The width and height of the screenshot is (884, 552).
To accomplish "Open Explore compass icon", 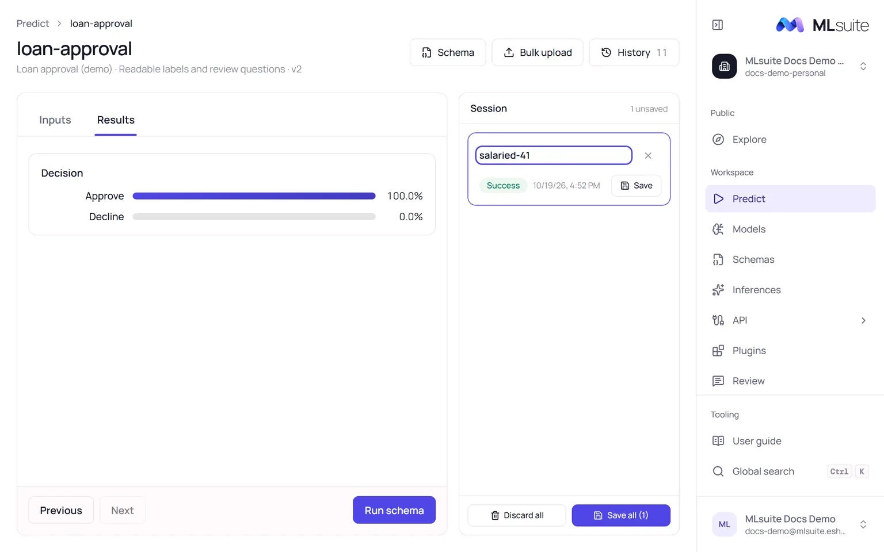I will 718,139.
